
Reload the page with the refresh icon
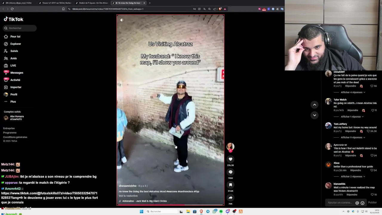point(12,9)
